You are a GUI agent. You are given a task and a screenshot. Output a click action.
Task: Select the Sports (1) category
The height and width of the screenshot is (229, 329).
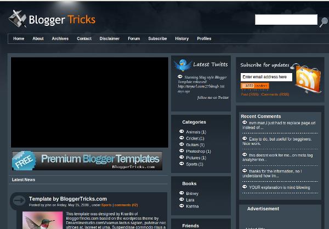(195, 164)
